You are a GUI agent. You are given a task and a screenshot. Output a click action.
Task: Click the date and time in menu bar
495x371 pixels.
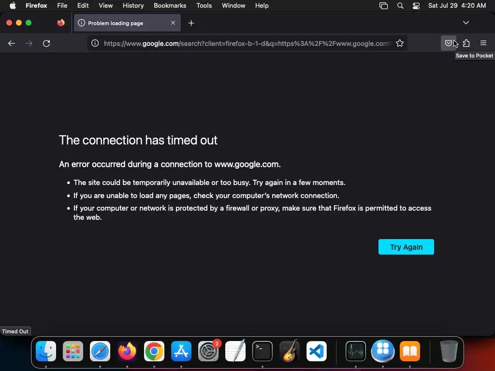pyautogui.click(x=457, y=5)
